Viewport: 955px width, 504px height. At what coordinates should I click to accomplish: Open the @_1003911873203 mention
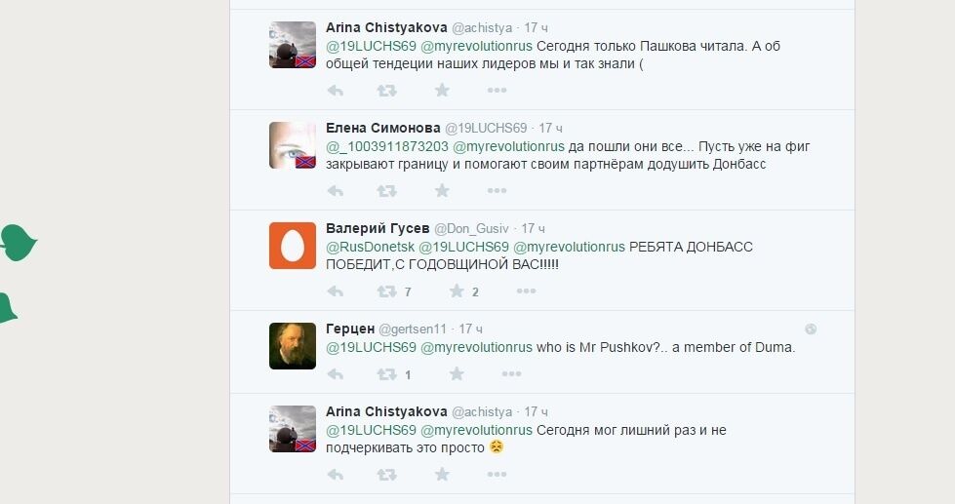pyautogui.click(x=387, y=147)
